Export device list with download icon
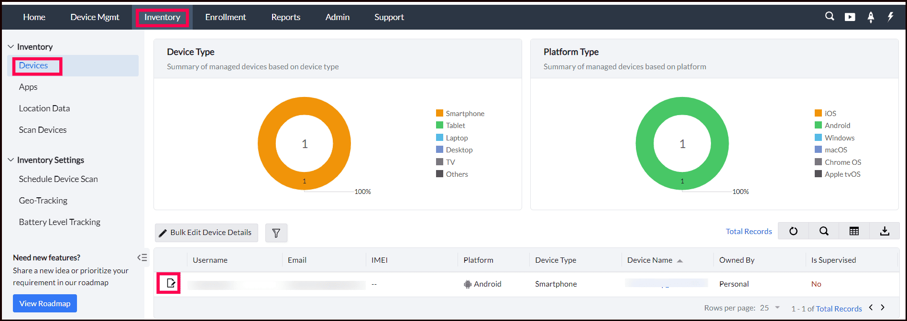Image resolution: width=907 pixels, height=321 pixels. coord(885,231)
